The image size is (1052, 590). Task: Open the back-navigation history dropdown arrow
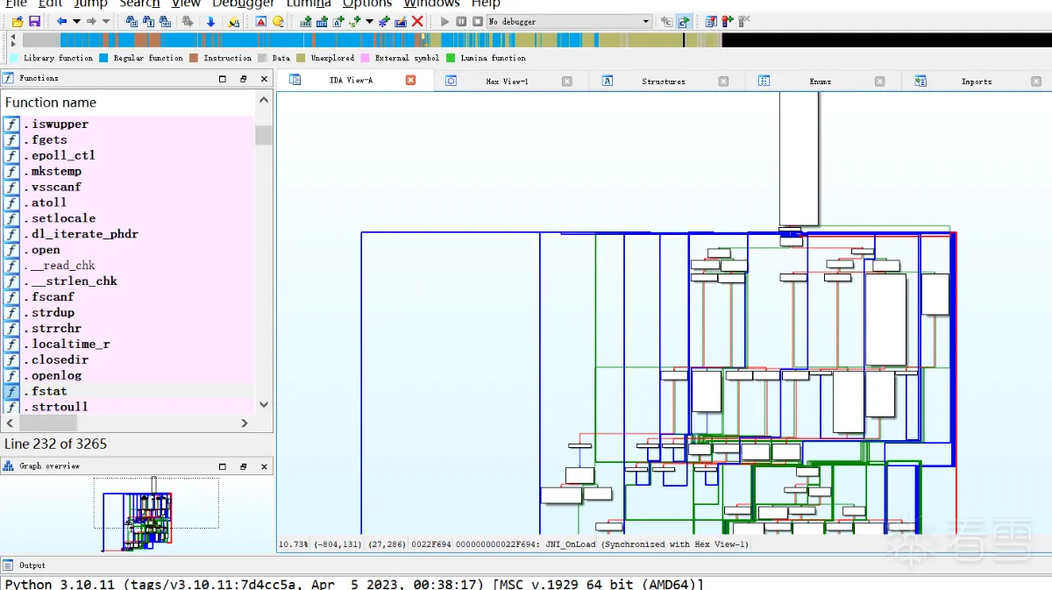point(76,21)
